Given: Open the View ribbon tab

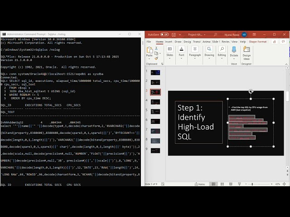Looking at the screenshot, I should tap(234, 42).
